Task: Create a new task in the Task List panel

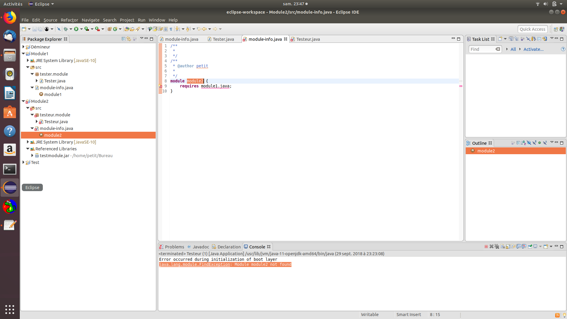Action: click(500, 39)
